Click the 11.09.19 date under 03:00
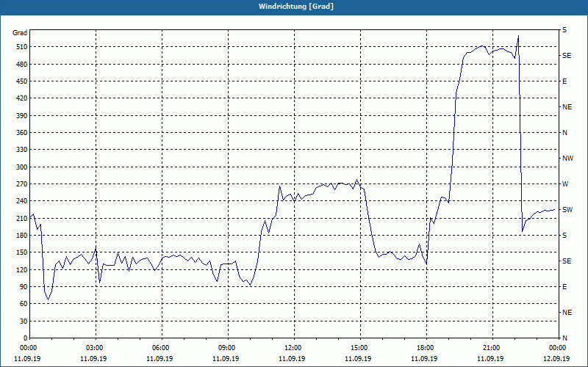Viewport: 588px width, 367px height. point(93,358)
